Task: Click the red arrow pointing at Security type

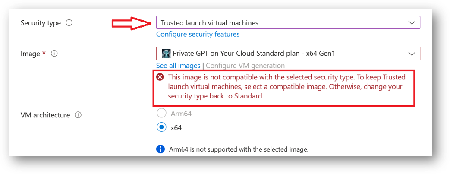Action: point(132,23)
